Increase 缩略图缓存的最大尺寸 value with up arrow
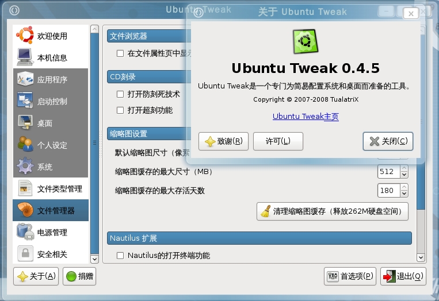 [x=404, y=168]
